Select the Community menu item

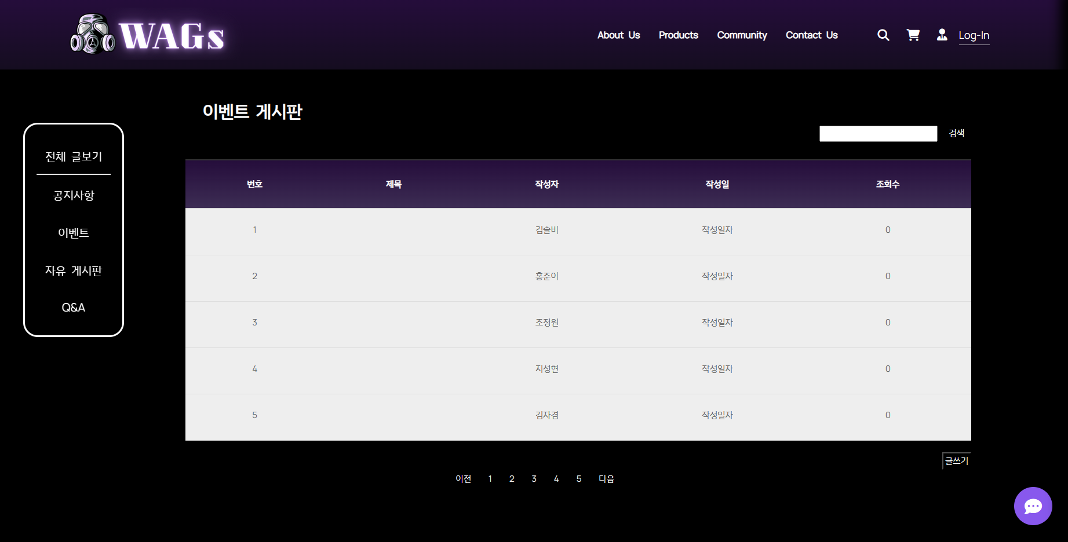coord(742,35)
